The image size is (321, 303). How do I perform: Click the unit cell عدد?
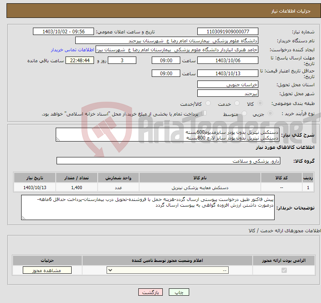(118, 187)
